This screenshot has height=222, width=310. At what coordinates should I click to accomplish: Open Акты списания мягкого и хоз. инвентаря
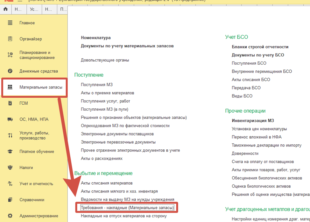[x=119, y=191]
